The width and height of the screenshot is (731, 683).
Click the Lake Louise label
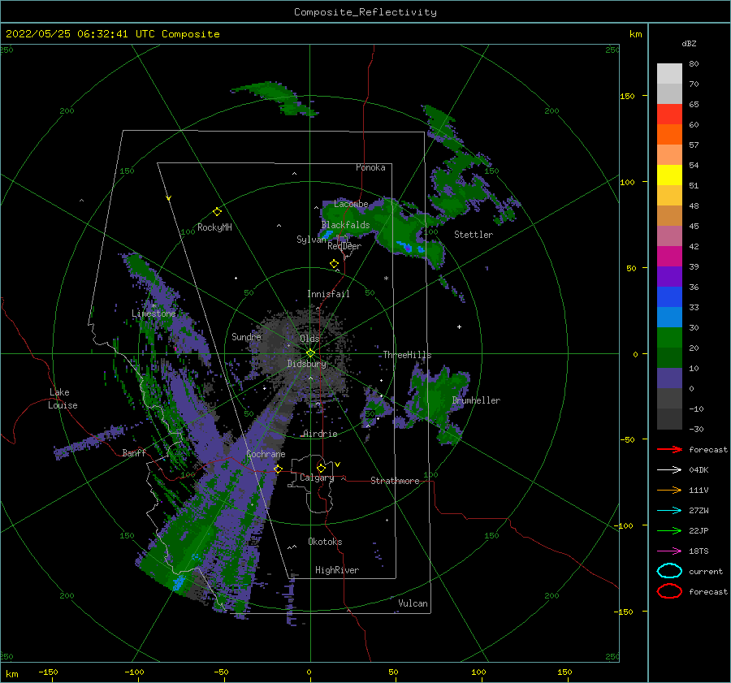click(63, 399)
